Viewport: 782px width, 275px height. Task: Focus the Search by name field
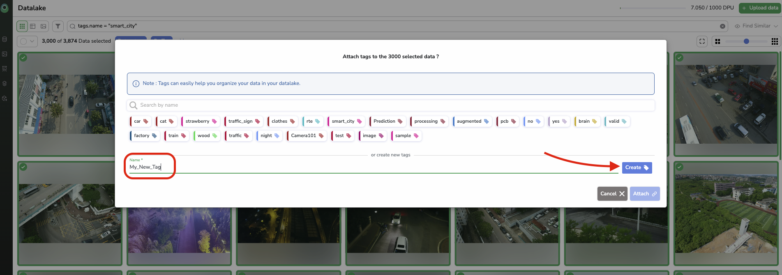(390, 105)
